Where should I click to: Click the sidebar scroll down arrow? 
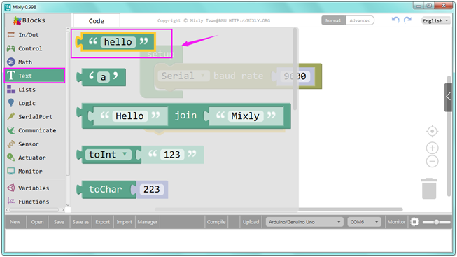pos(68,205)
